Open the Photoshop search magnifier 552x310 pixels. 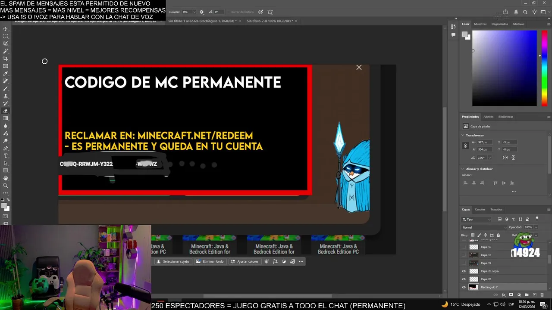tap(525, 12)
